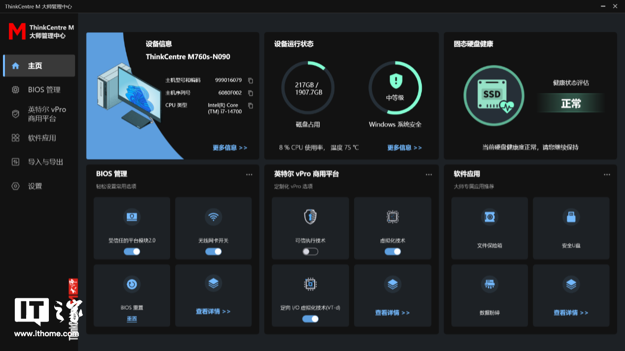
Task: Turn off the 虚拟化技术 switch
Action: (x=393, y=252)
